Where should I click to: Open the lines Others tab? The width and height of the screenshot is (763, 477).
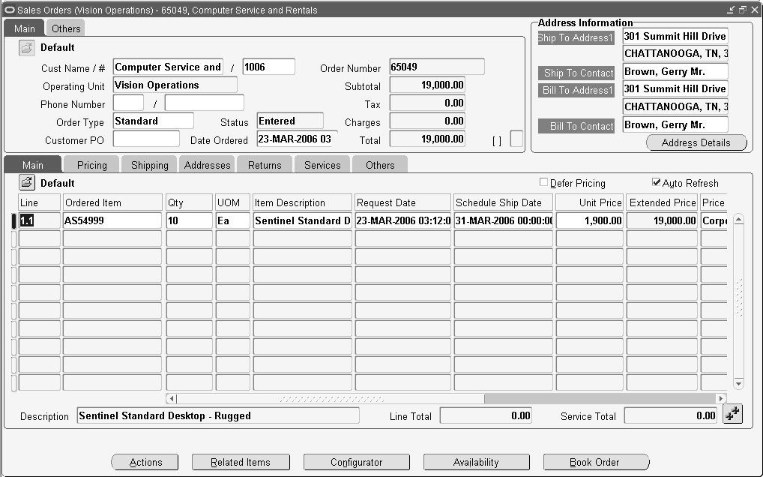(380, 164)
